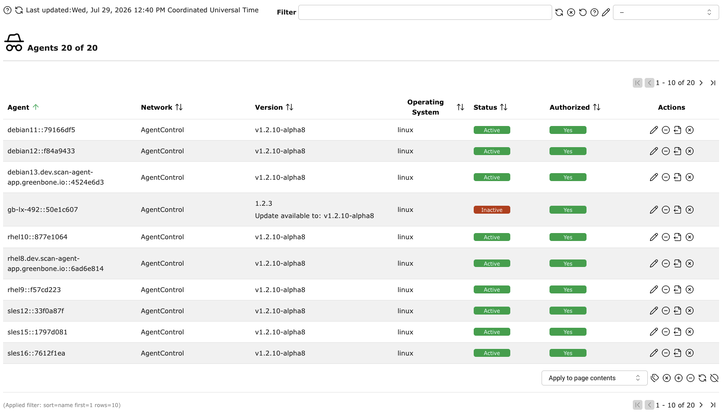Open the help icon beside Last updated
Image resolution: width=724 pixels, height=415 pixels.
(7, 10)
